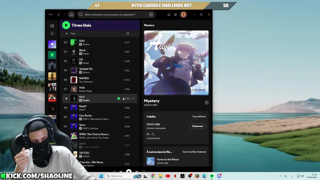Play the Titres likés playlist
Screen dimensions: 320x180
(x=66, y=25)
